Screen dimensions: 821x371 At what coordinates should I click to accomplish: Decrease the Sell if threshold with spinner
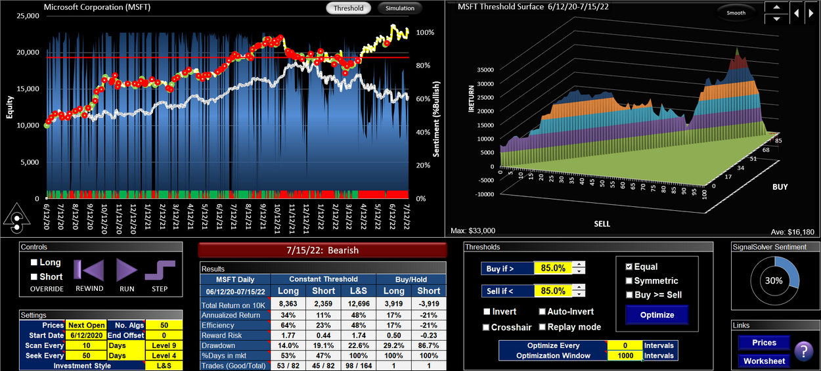578,294
